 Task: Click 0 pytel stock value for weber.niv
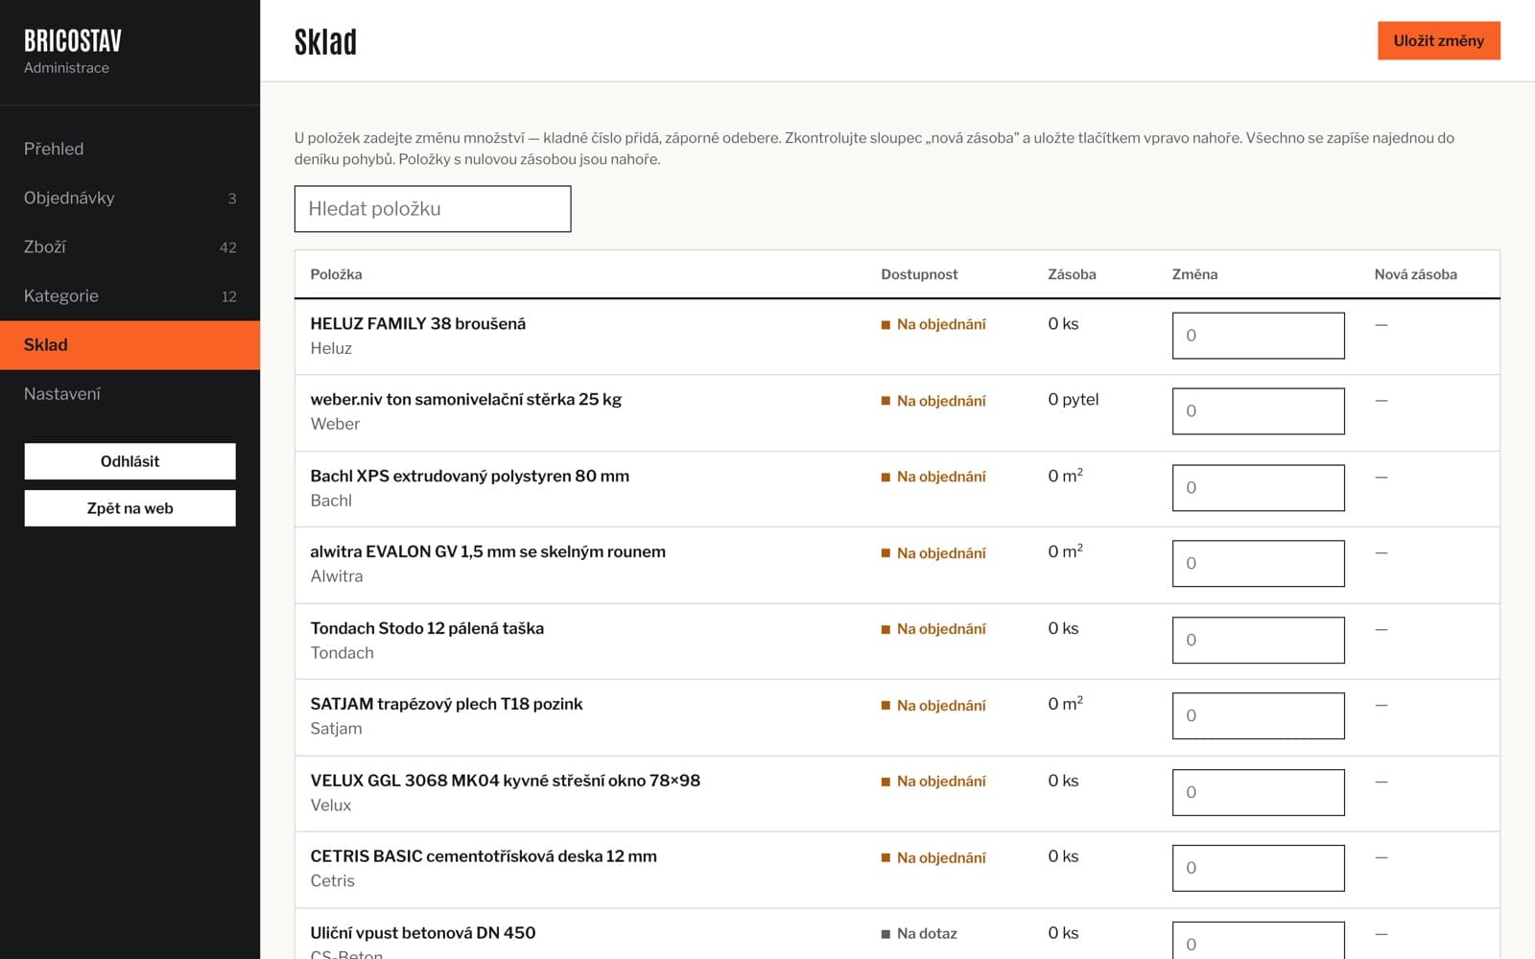pos(1074,400)
